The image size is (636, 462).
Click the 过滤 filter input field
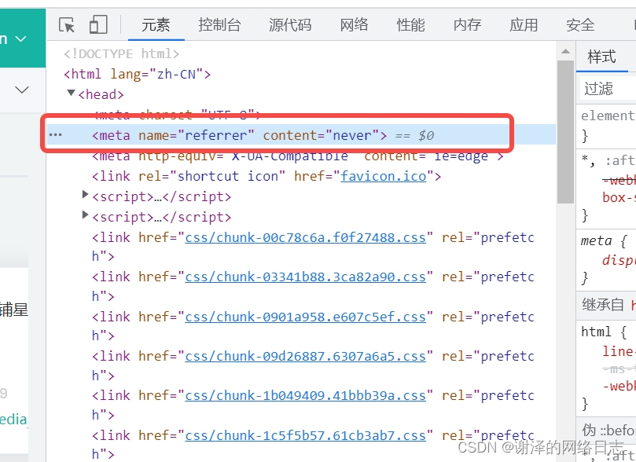click(608, 88)
